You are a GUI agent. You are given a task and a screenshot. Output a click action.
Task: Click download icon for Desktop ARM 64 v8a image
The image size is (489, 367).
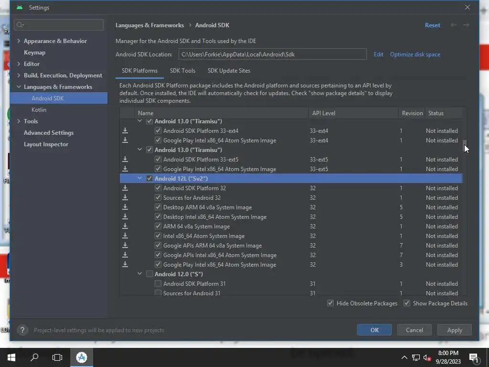tap(125, 207)
